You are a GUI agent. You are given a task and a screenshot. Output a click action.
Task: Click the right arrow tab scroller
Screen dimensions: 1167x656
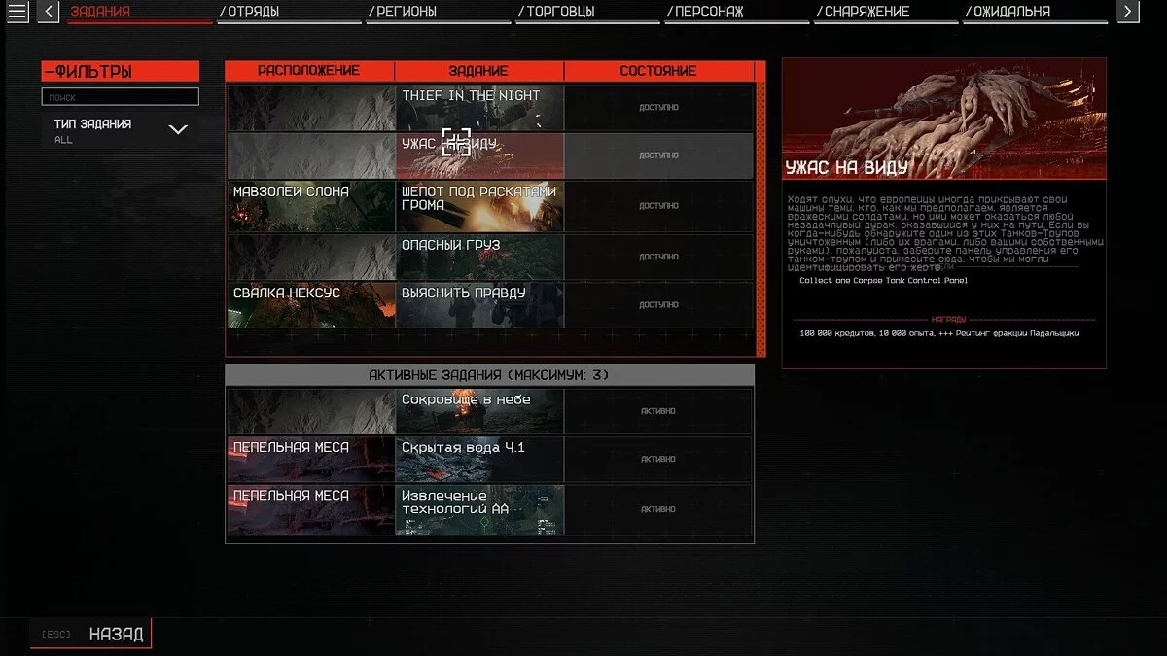[1127, 12]
